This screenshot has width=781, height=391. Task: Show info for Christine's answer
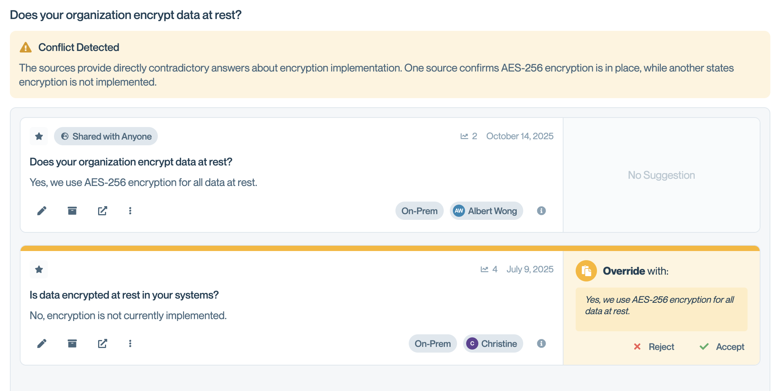click(541, 343)
